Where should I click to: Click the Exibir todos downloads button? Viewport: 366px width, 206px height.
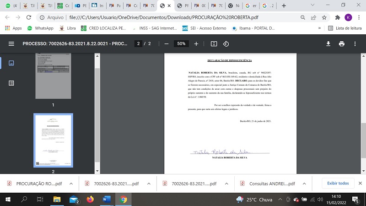(338, 183)
